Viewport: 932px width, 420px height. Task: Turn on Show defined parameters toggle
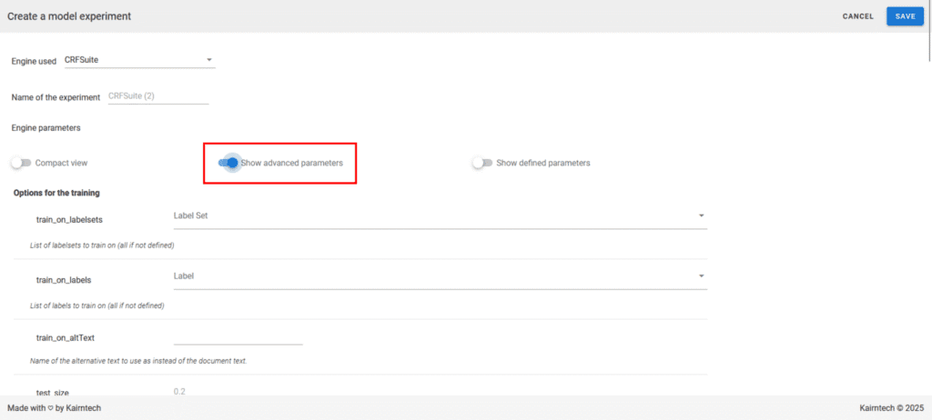coord(481,163)
